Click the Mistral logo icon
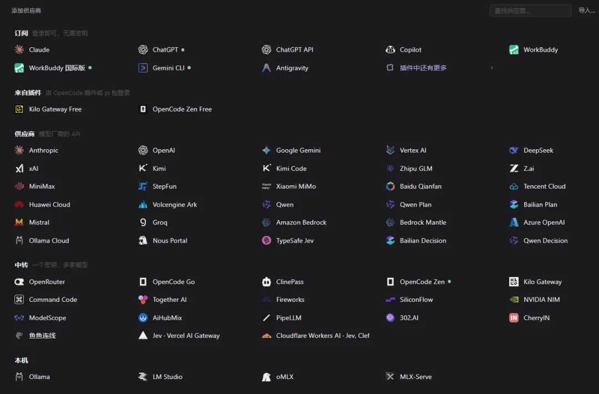599x394 pixels. tap(19, 223)
